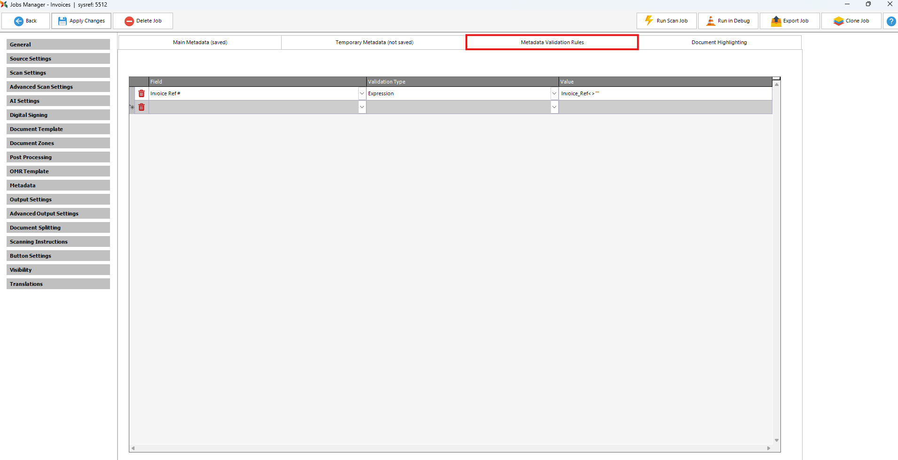Expand the Expression validation type dropdown
Image resolution: width=898 pixels, height=460 pixels.
point(554,93)
